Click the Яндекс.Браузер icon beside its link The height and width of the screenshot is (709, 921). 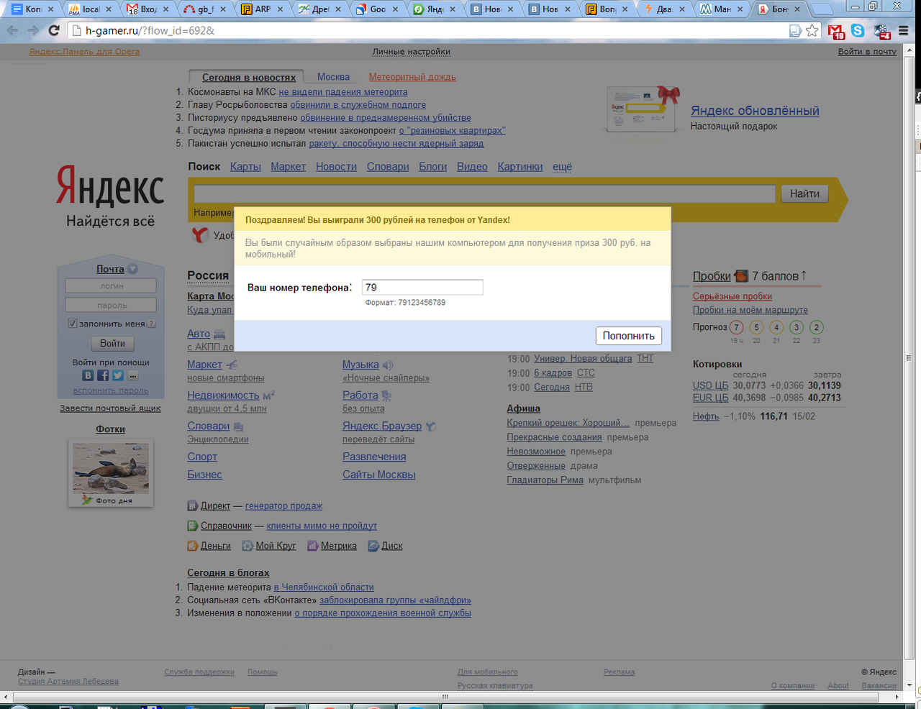[x=431, y=426]
